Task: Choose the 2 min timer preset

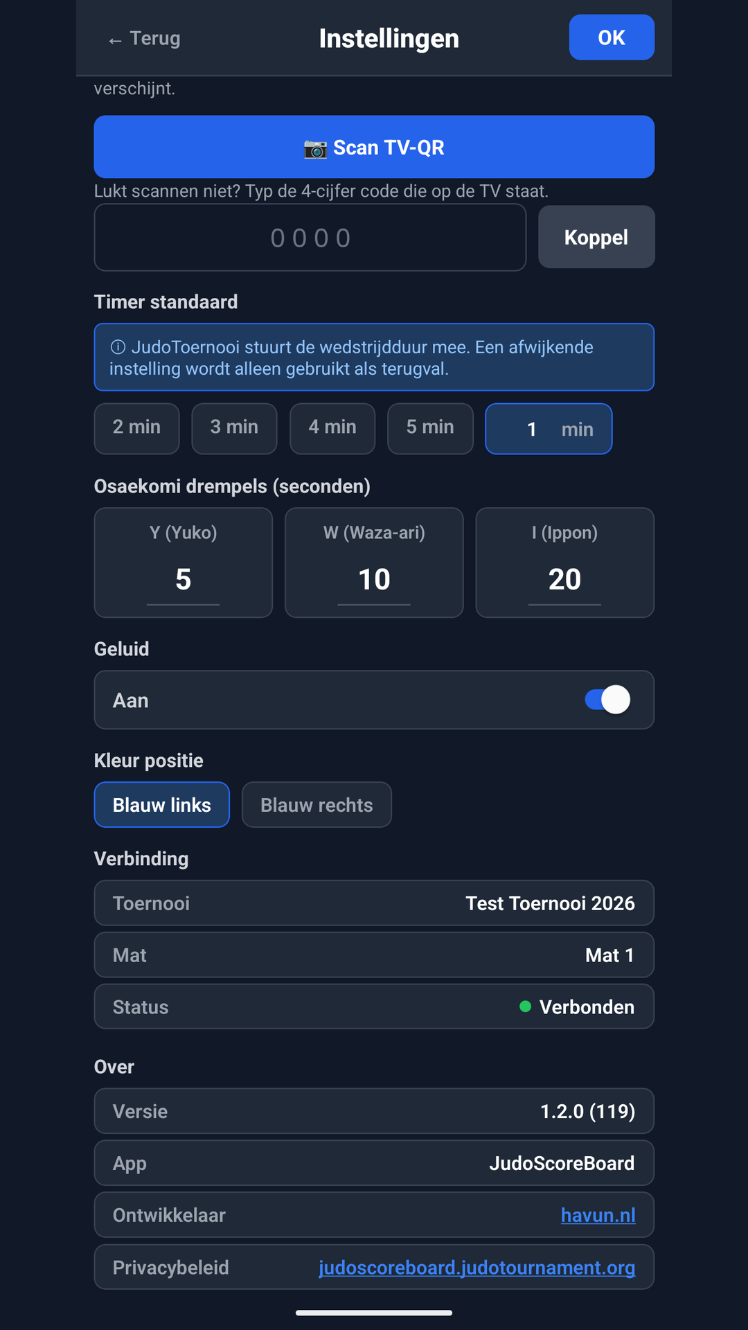Action: [136, 428]
